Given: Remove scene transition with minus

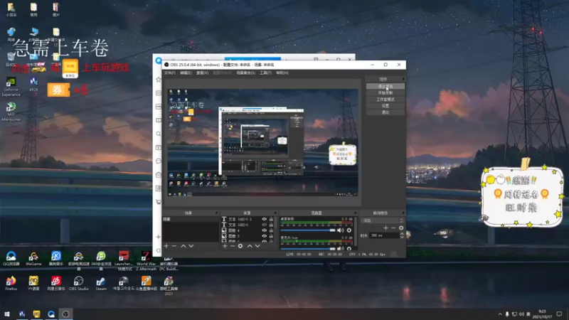Looking at the screenshot, I should 393,228.
